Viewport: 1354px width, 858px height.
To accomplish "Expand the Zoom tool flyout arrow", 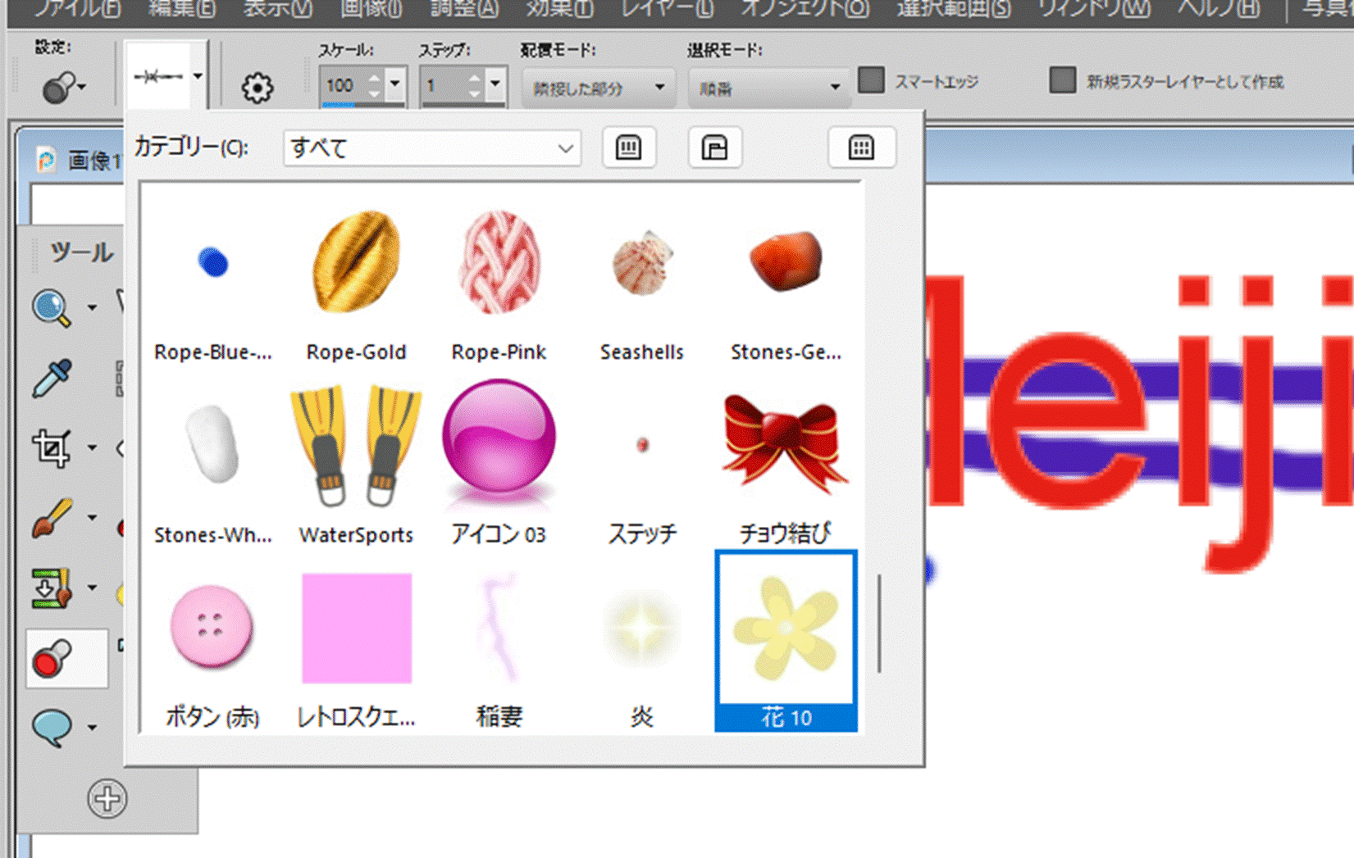I will (92, 308).
